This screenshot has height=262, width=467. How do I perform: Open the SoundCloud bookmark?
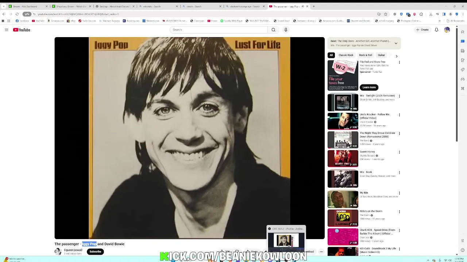pyautogui.click(x=281, y=21)
